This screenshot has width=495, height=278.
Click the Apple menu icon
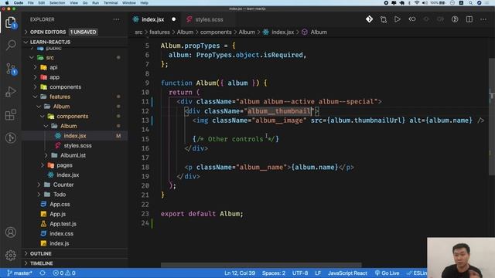(x=7, y=3)
